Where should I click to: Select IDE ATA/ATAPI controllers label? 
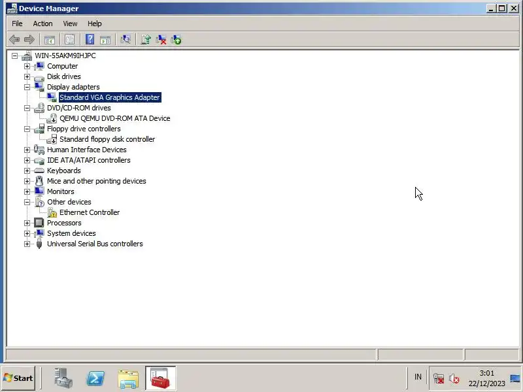(x=89, y=160)
